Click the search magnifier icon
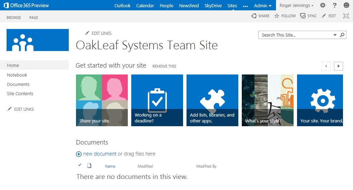 point(342,35)
